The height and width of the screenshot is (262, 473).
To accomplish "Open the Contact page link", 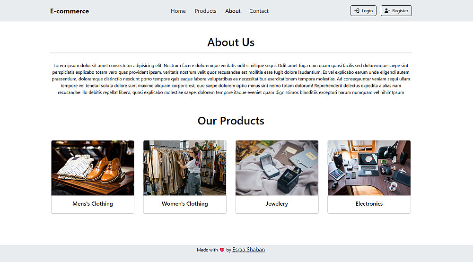I will pos(259,11).
